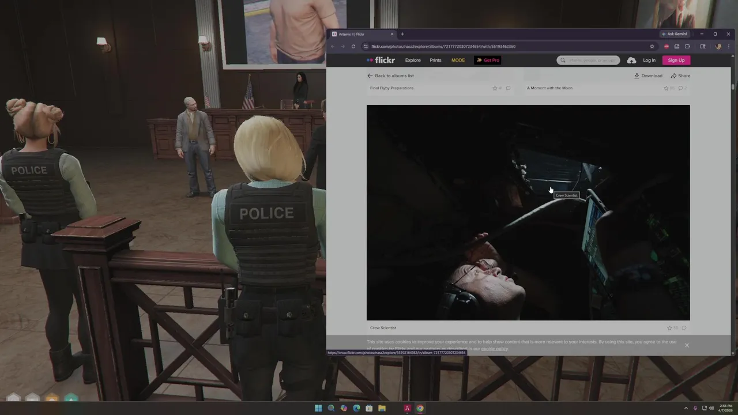Open Copilot from the taskbar
This screenshot has width=738, height=415.
click(x=344, y=408)
